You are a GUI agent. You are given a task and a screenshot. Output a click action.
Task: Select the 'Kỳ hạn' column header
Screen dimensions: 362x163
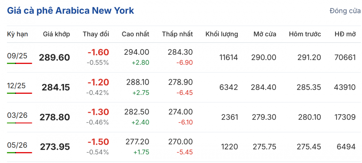pyautogui.click(x=17, y=34)
